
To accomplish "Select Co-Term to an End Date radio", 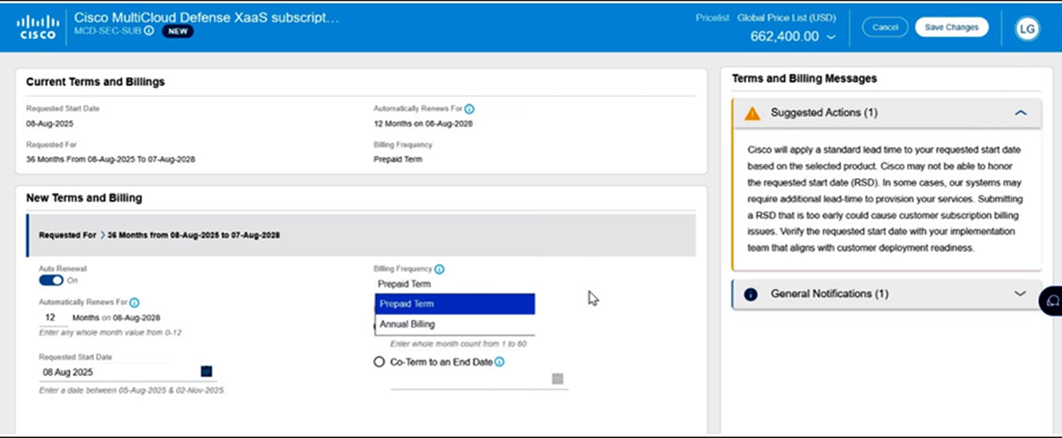I will 379,362.
